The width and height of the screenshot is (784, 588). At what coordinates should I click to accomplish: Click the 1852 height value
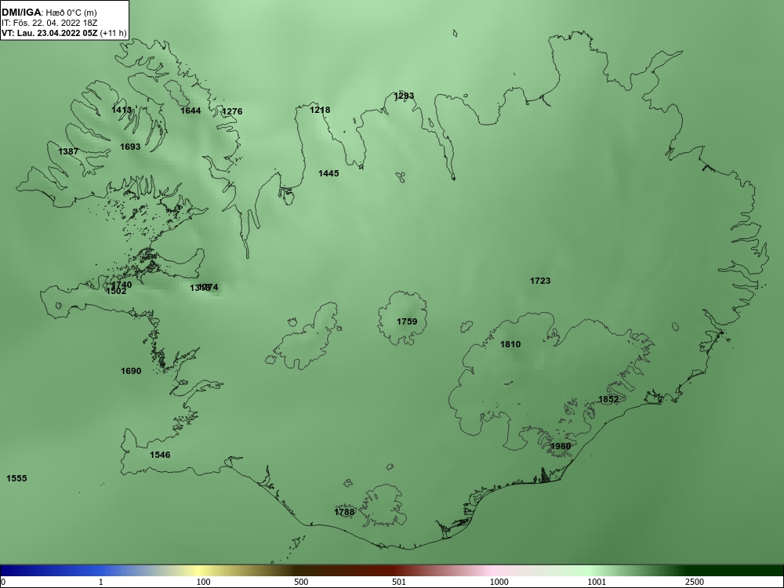coord(608,400)
